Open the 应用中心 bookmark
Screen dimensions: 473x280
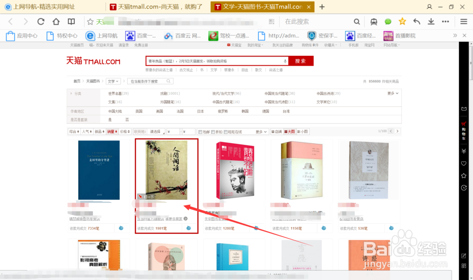click(22, 35)
